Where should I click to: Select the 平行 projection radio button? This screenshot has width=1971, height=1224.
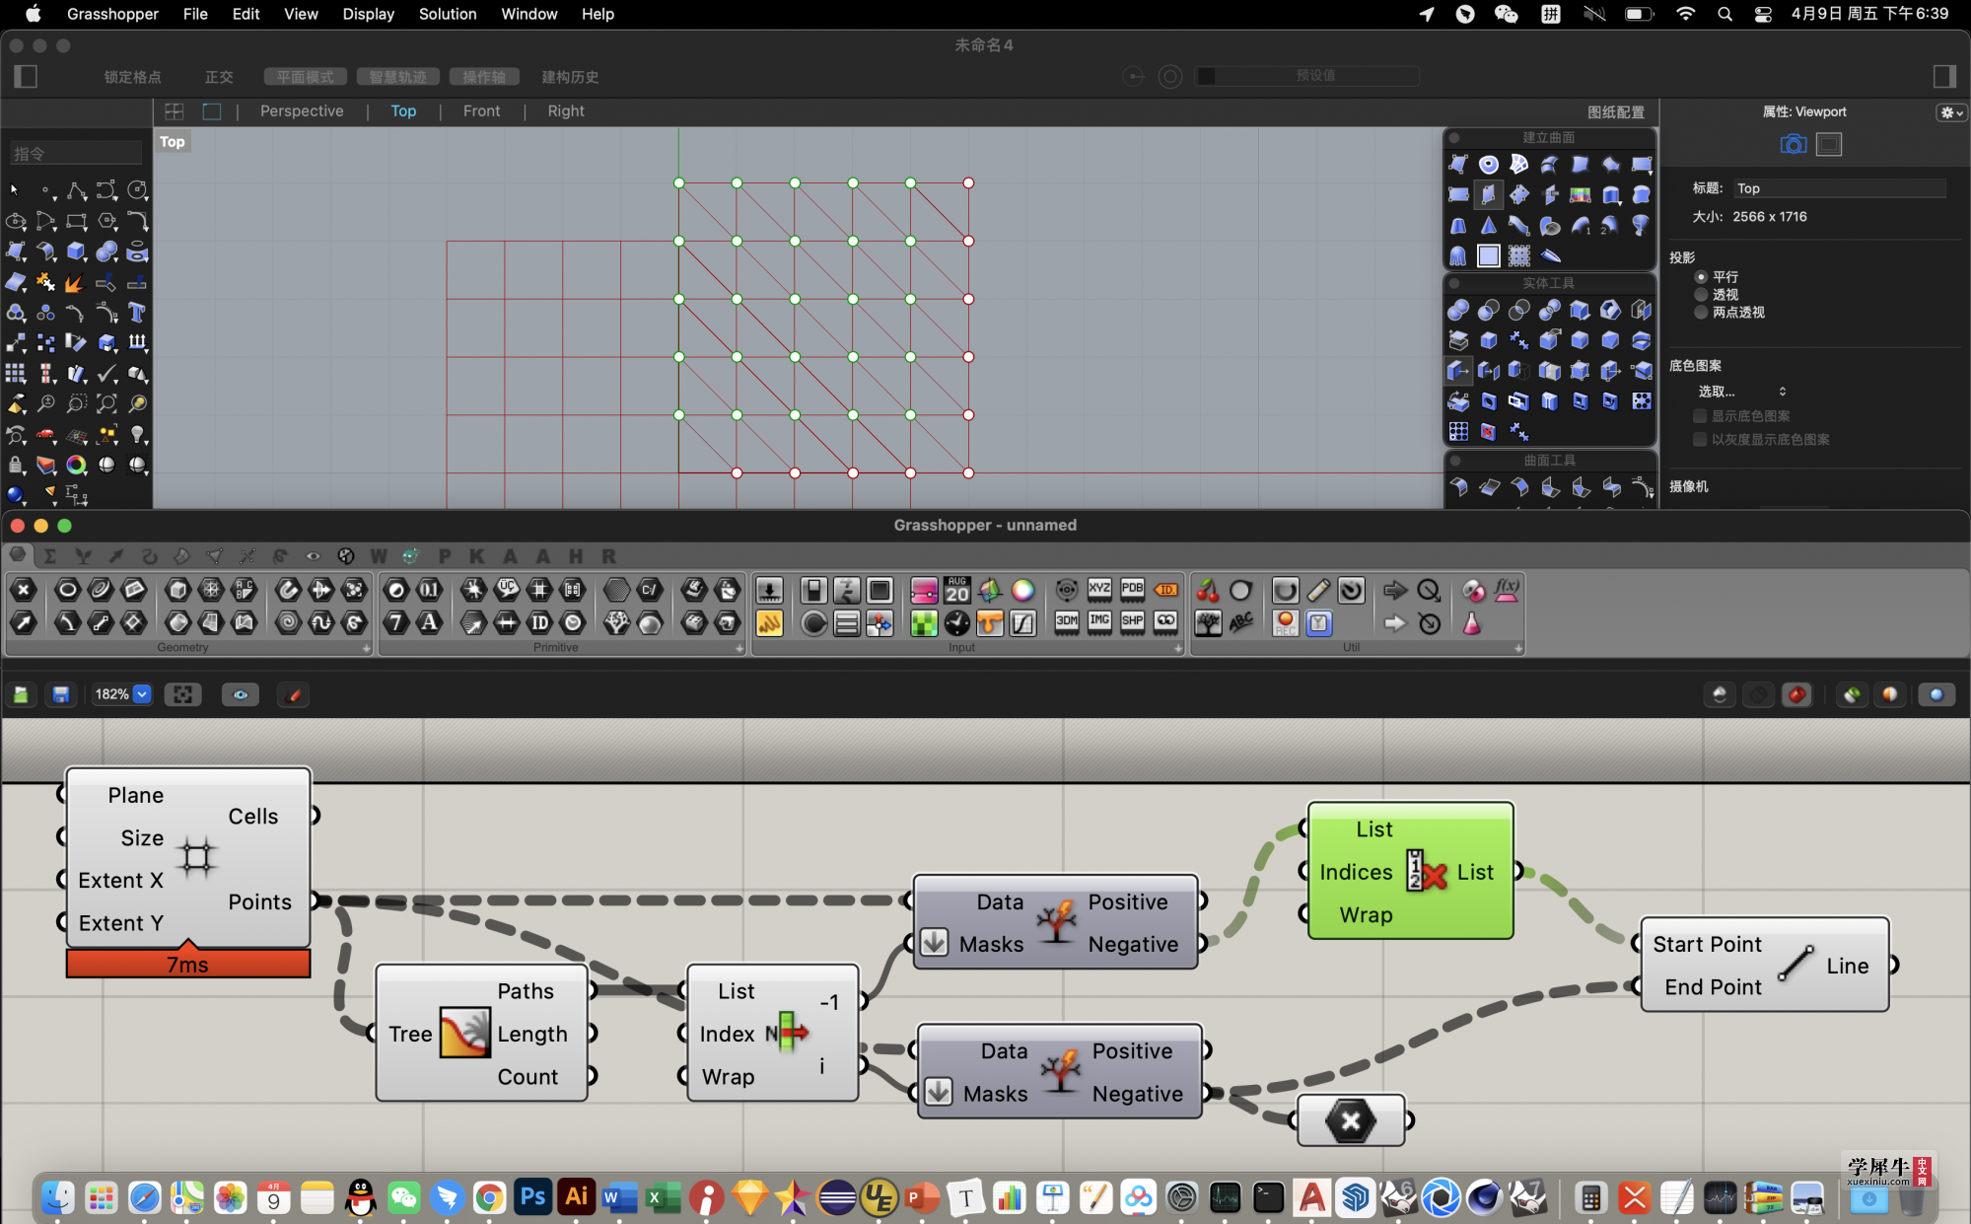pos(1700,277)
